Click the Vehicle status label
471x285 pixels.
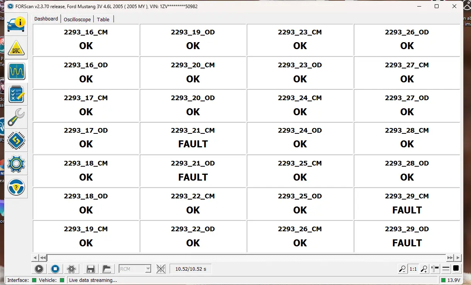[48, 280]
